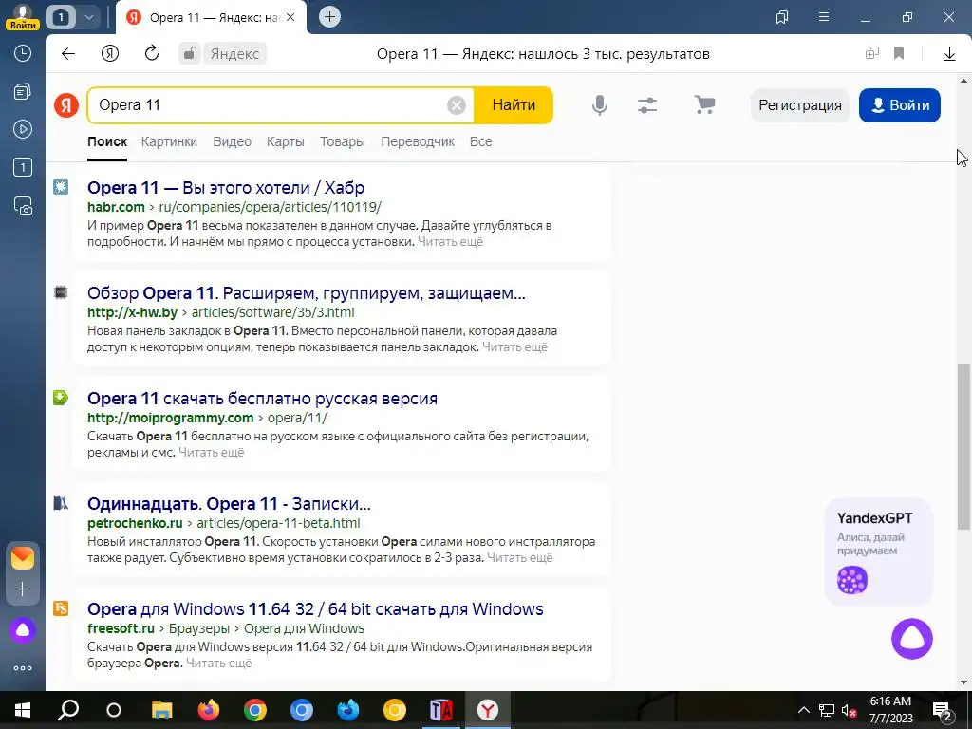Click Читать ещё under petrochenko.ru result
The height and width of the screenshot is (729, 972).
pyautogui.click(x=519, y=558)
